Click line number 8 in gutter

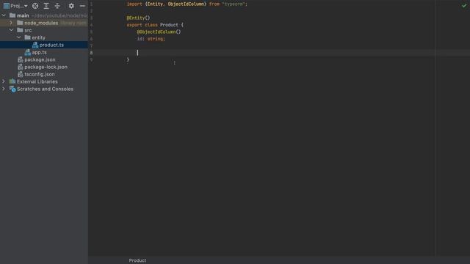point(91,53)
